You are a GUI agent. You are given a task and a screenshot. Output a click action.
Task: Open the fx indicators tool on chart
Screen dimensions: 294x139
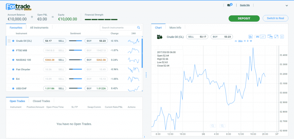pyautogui.click(x=251, y=37)
